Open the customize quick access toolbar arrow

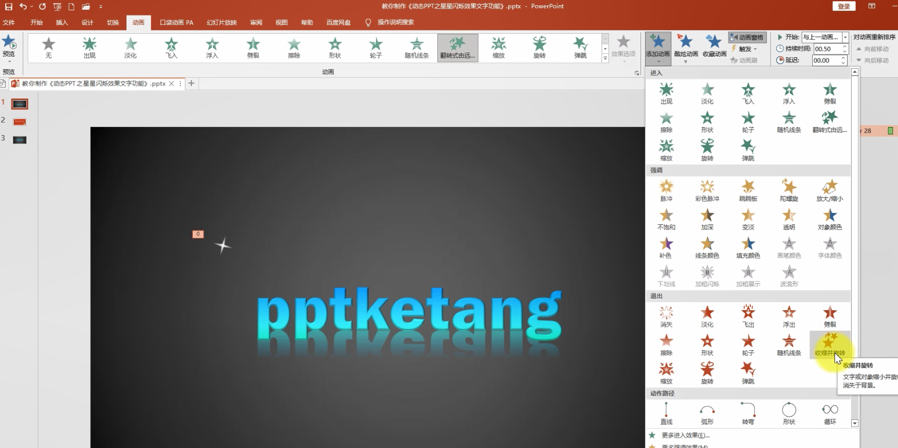point(100,7)
